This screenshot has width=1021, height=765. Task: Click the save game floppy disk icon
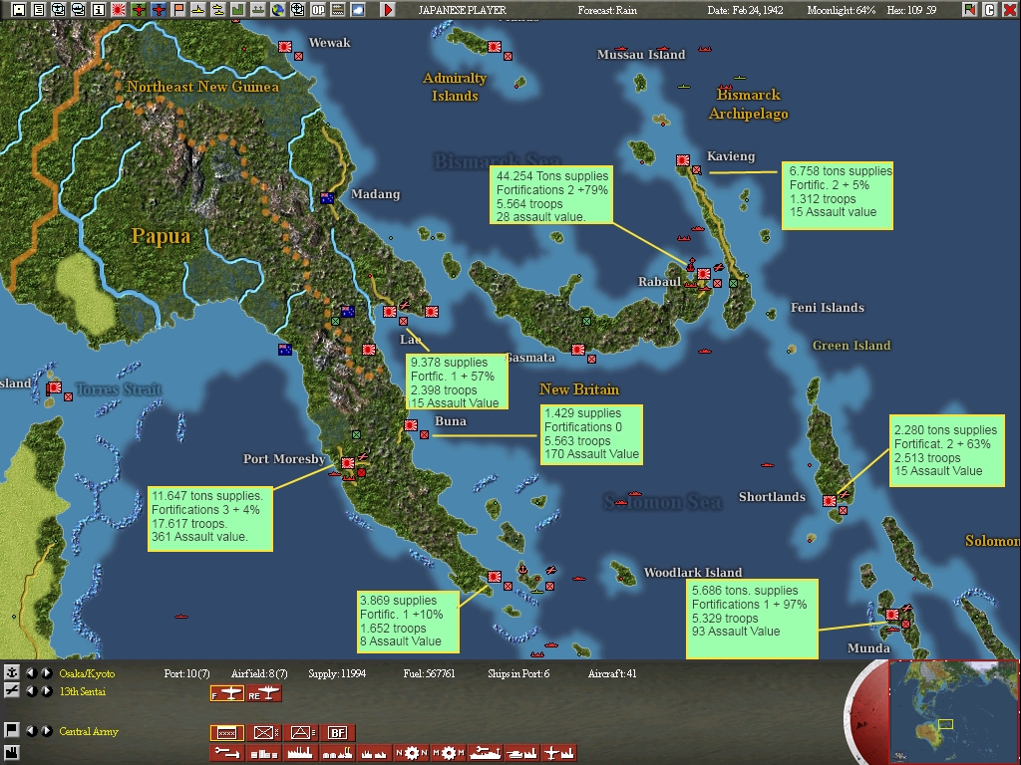pos(18,9)
